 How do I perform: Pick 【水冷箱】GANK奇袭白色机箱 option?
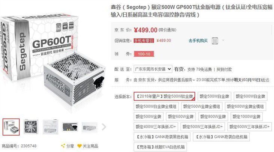(x=221, y=137)
